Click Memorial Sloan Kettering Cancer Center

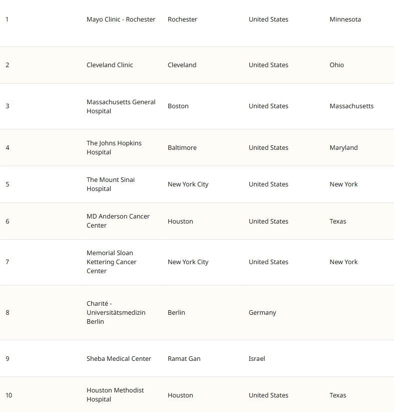[x=111, y=262]
